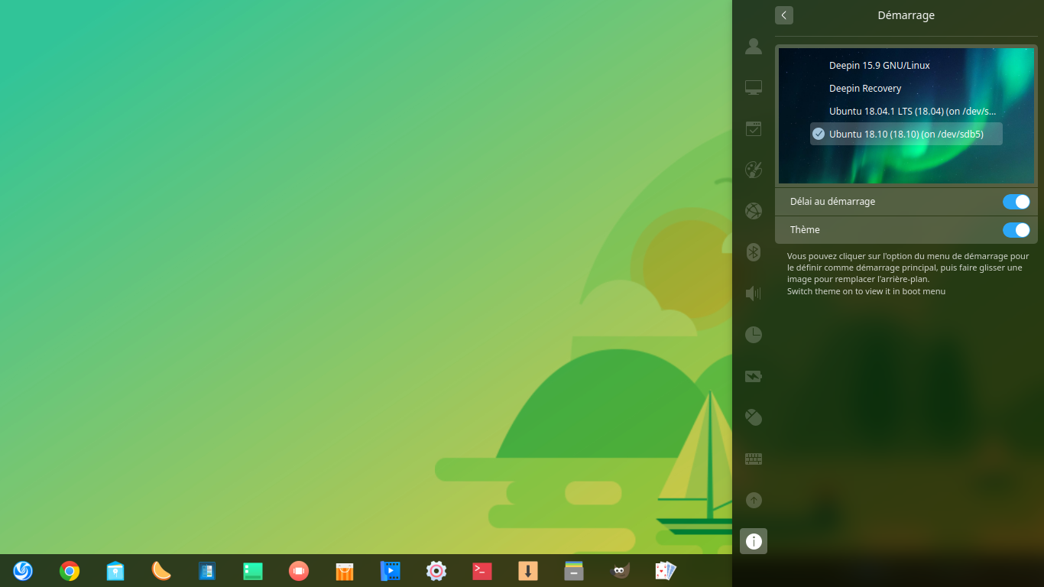Launch Google Chrome from the dock
1044x587 pixels.
click(70, 571)
